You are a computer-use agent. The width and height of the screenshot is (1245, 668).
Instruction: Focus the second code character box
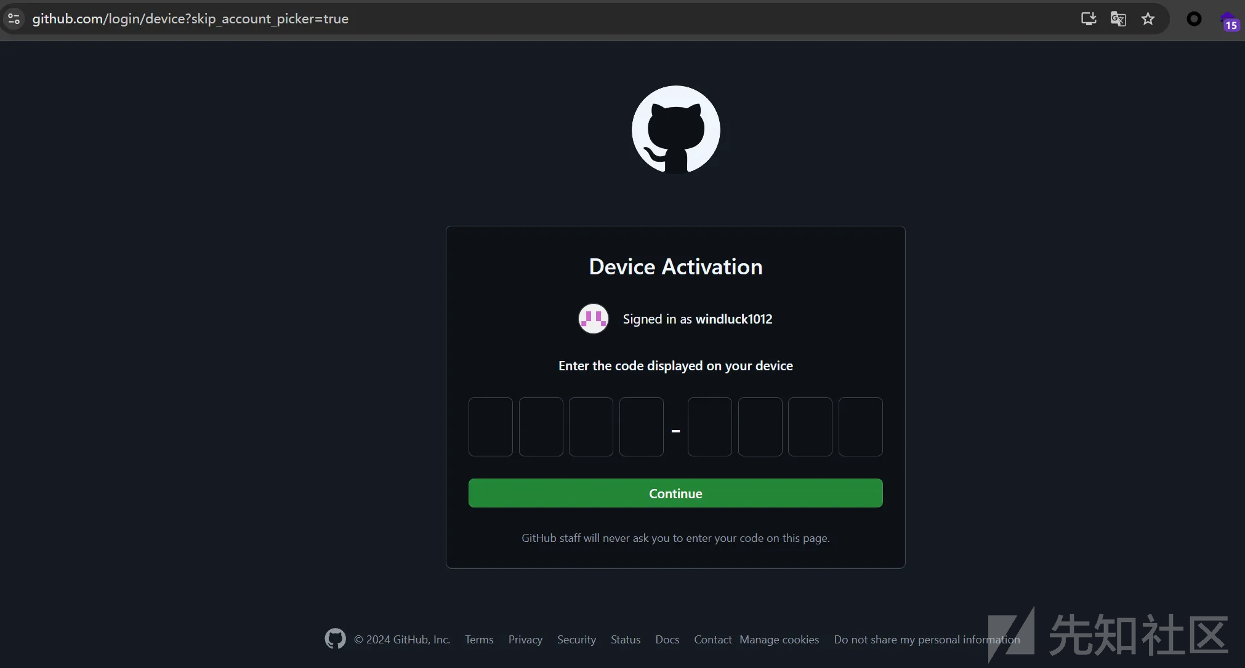(x=541, y=427)
